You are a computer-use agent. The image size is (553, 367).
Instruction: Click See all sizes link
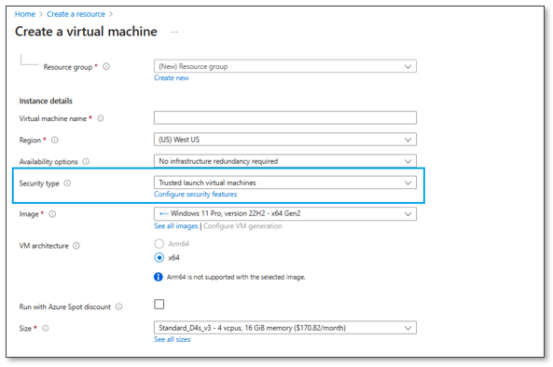point(173,339)
